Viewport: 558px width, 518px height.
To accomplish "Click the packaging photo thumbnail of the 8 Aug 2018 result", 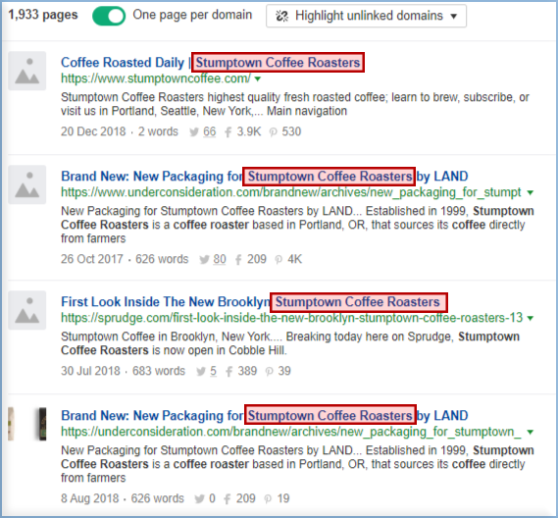I will point(27,424).
